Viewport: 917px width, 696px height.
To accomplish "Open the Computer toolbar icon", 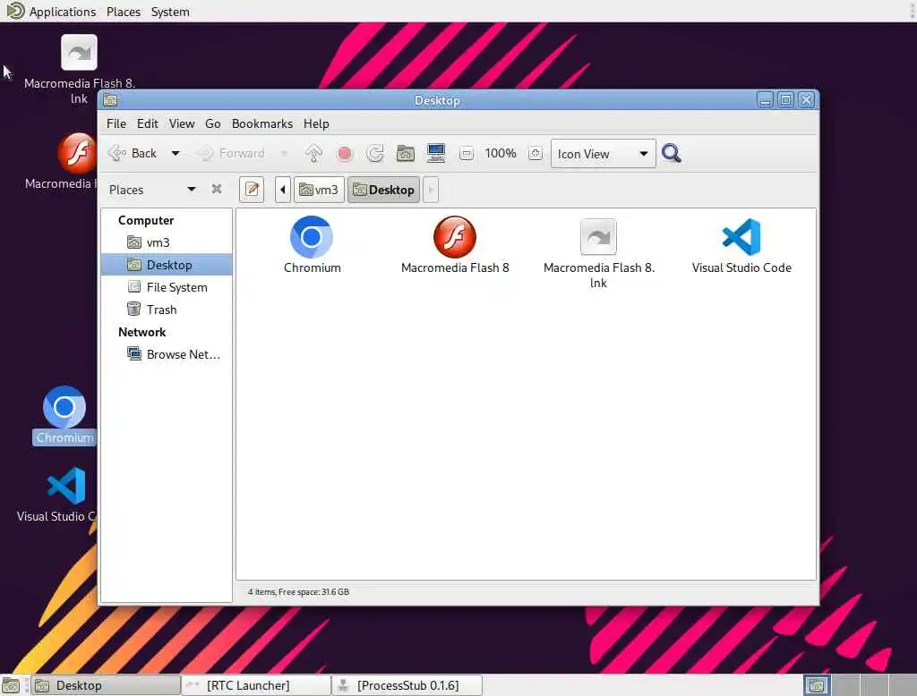I will 436,154.
